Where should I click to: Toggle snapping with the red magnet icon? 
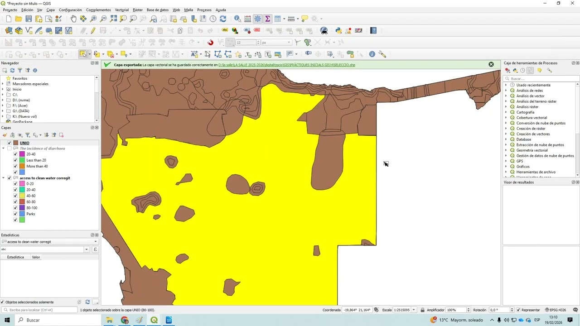coord(210,42)
